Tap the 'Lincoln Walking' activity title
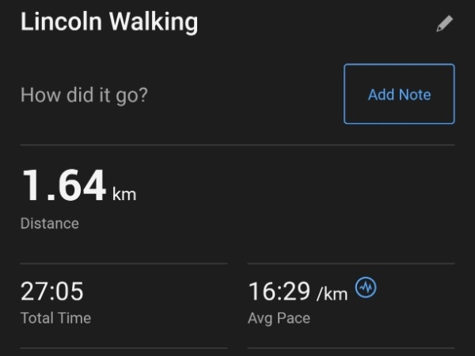 coord(109,22)
